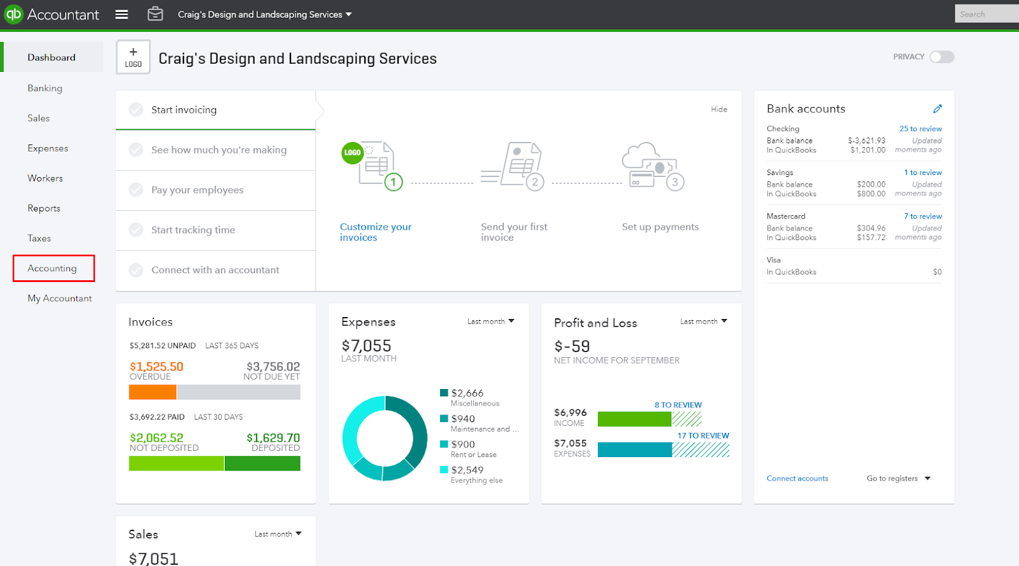Screen dimensions: 1019x566
Task: Open Sales Last month dropdown
Action: tap(278, 534)
